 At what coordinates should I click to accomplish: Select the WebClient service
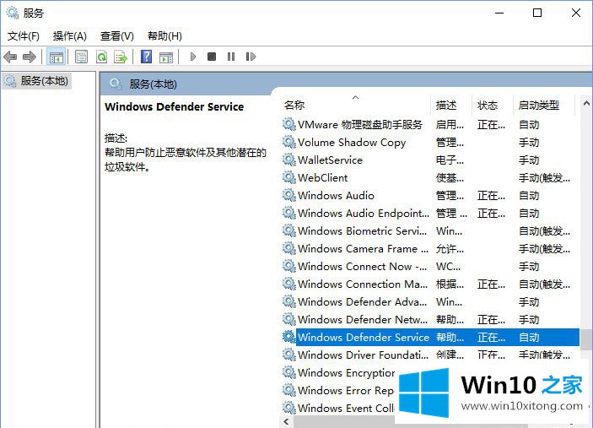coord(430,178)
